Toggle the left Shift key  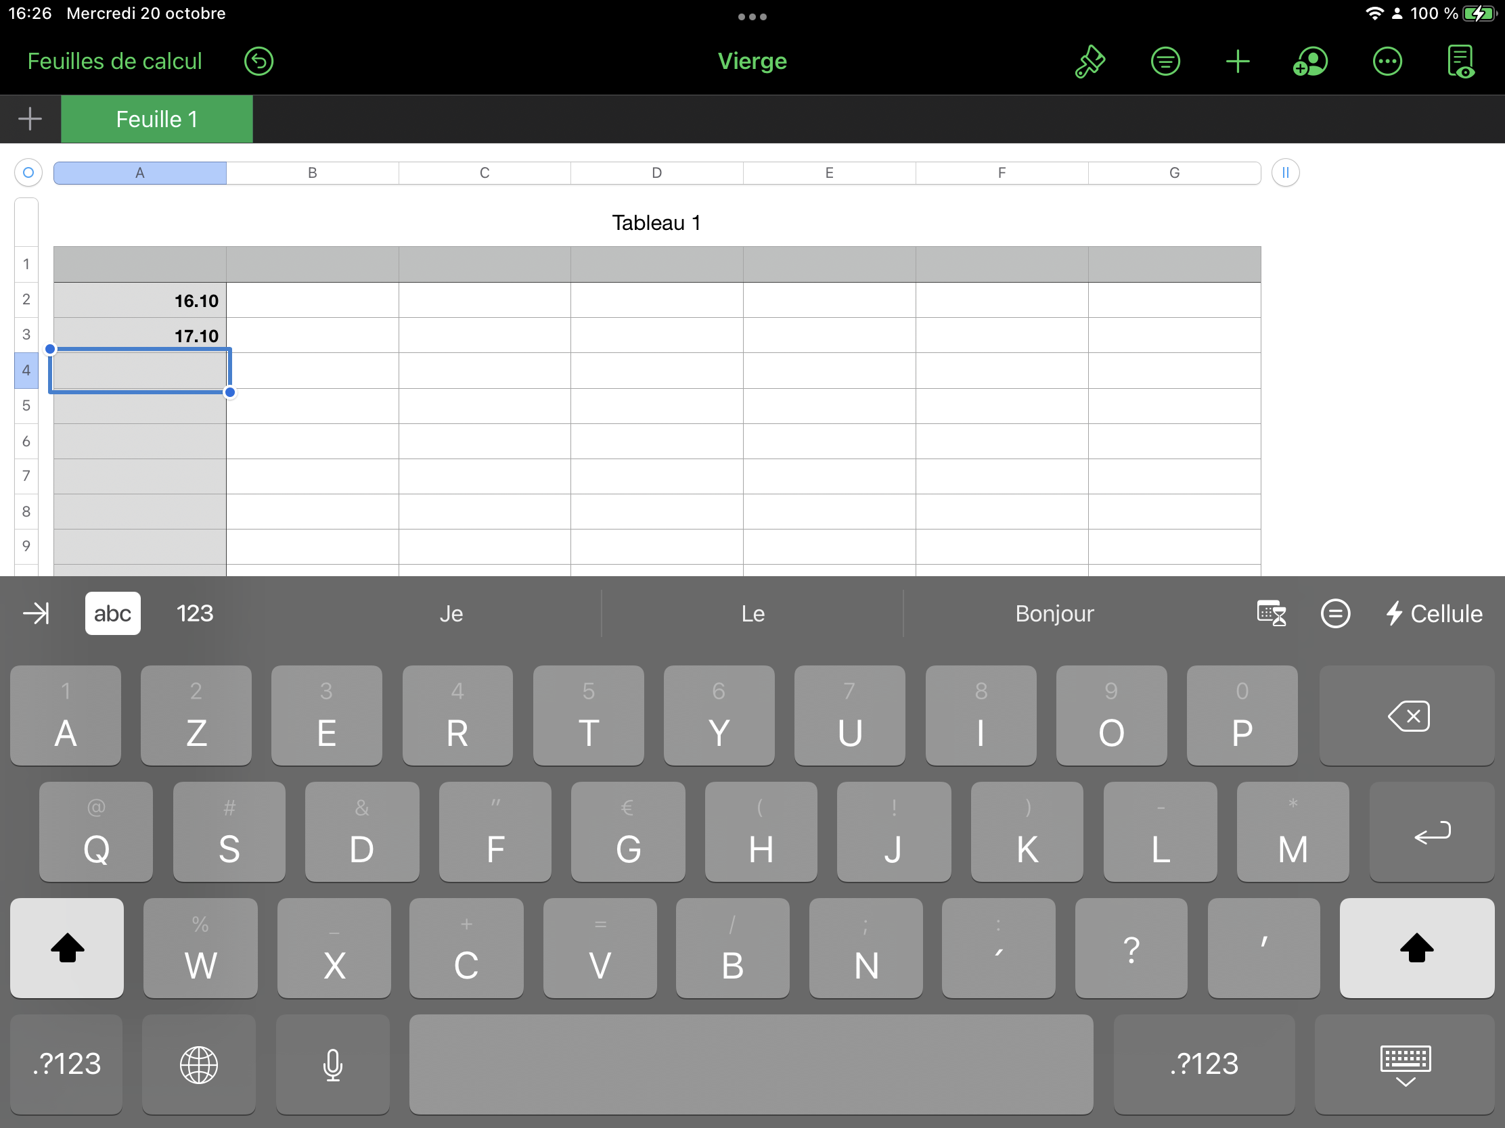(x=67, y=948)
